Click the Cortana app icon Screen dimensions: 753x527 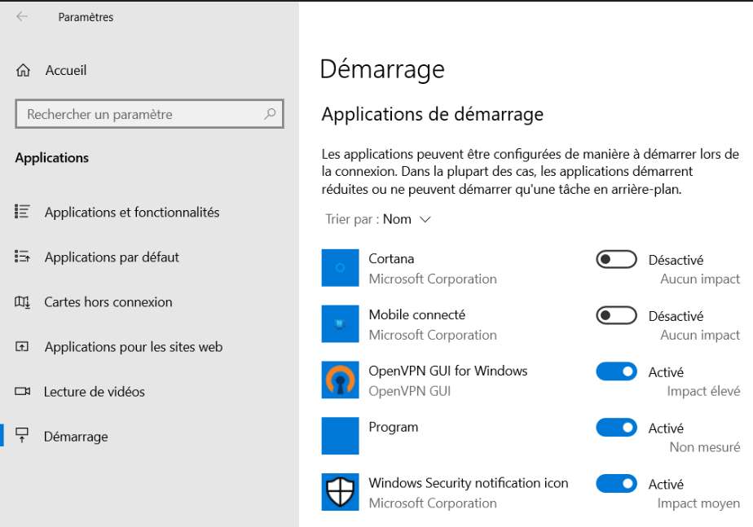click(340, 268)
